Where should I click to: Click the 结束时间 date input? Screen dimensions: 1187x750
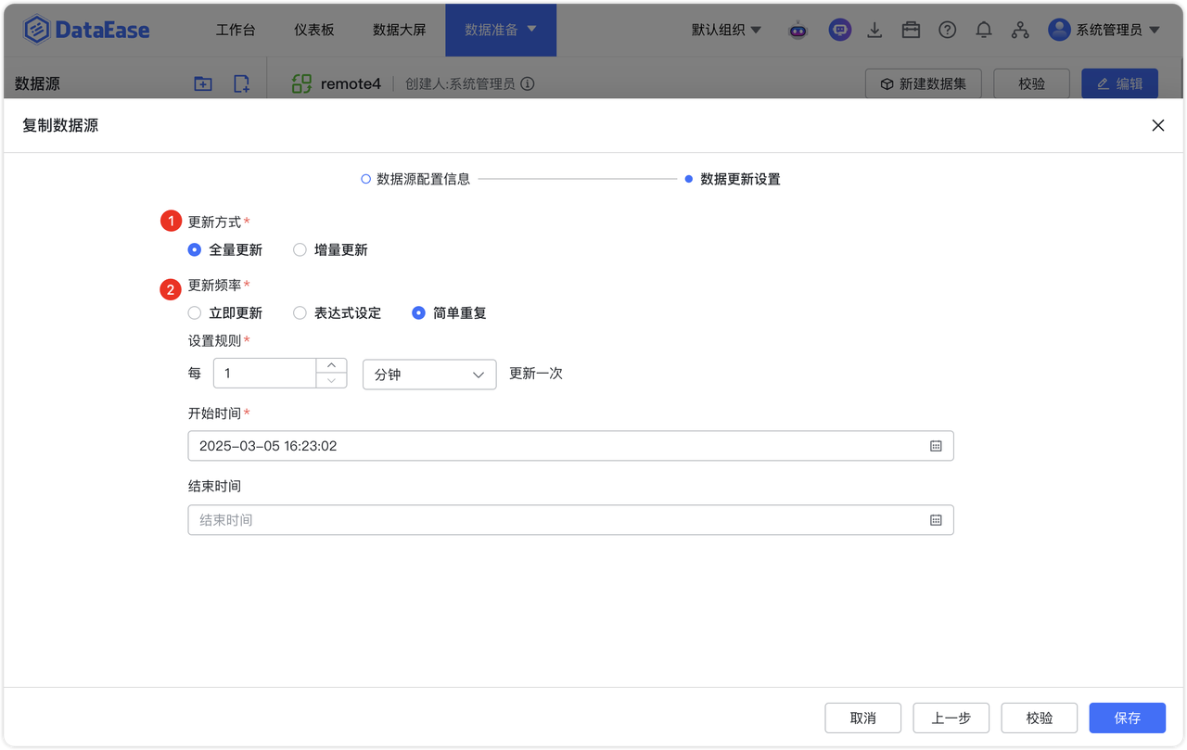click(x=570, y=520)
